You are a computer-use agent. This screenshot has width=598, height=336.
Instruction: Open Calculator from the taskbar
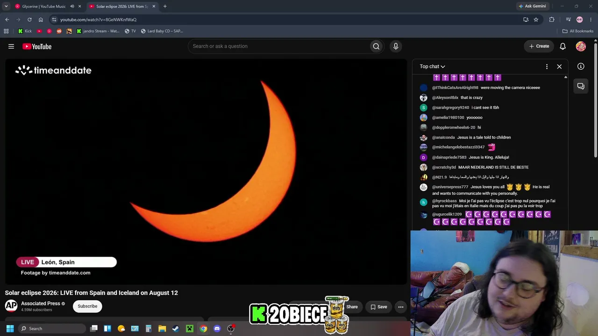click(x=149, y=329)
